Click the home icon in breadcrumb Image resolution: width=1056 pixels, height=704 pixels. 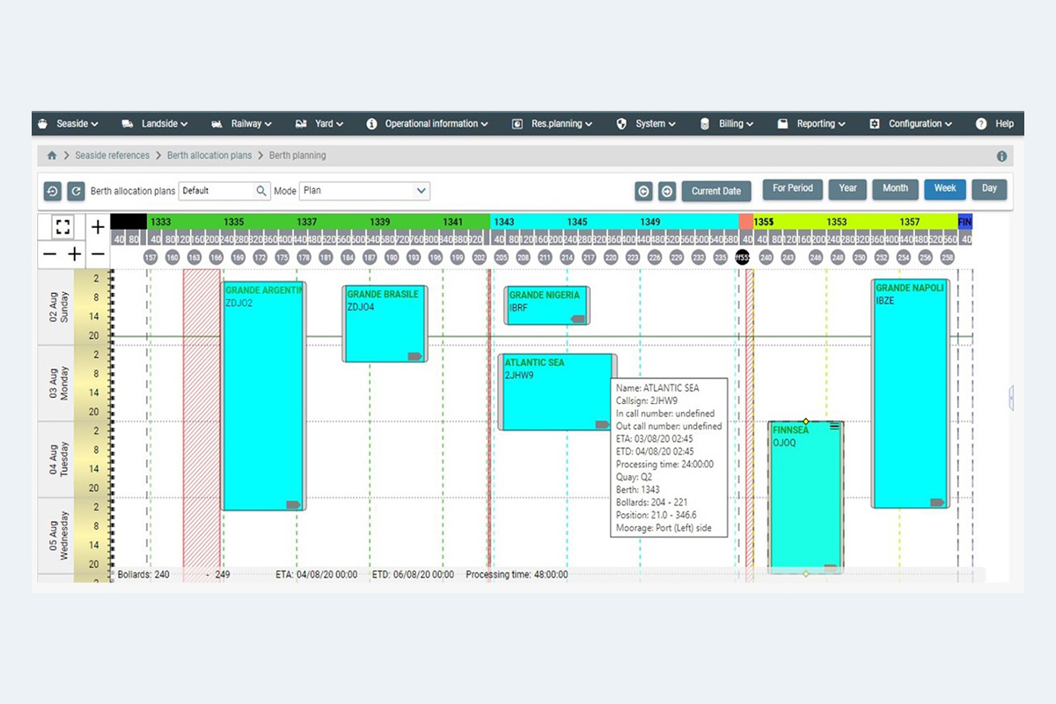click(52, 156)
